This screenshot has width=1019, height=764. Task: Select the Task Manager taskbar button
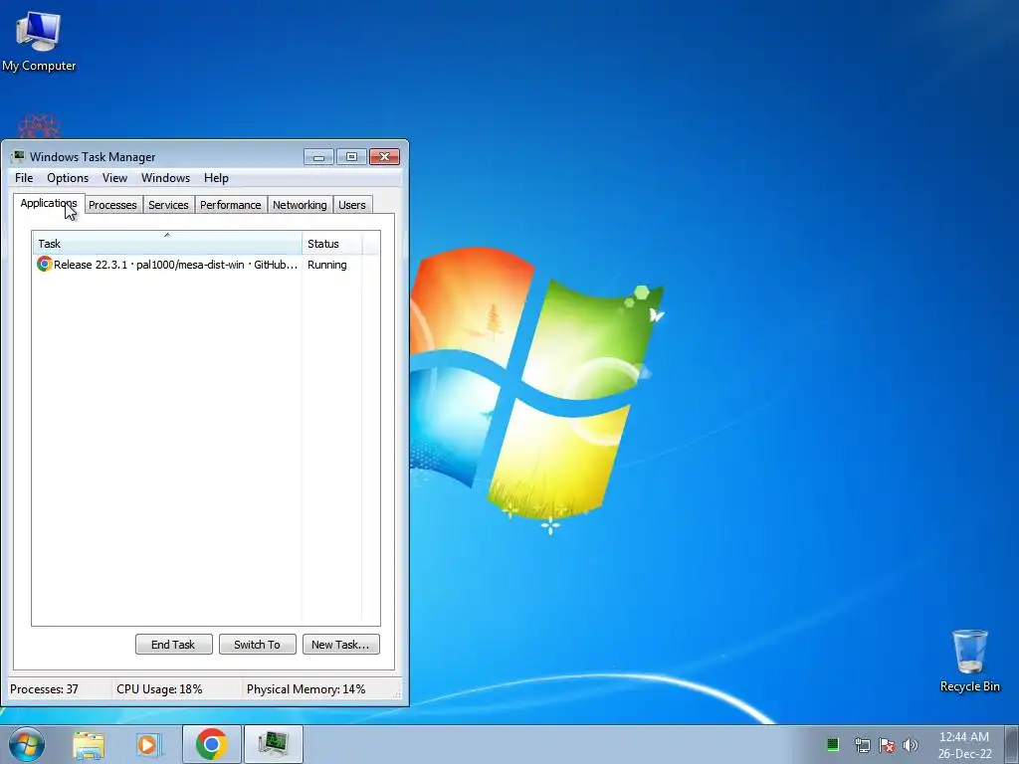[273, 744]
